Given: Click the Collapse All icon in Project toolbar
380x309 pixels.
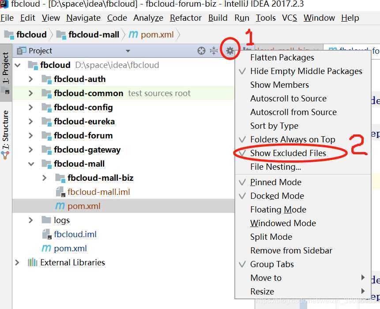Looking at the screenshot, I should pyautogui.click(x=214, y=51).
